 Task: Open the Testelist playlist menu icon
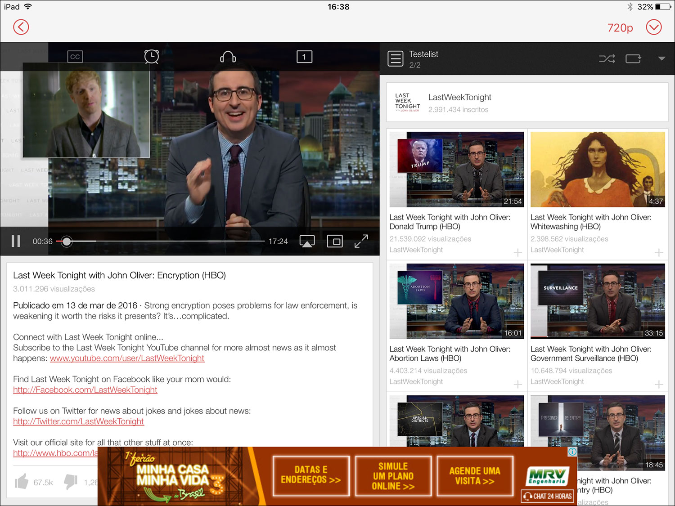tap(396, 58)
